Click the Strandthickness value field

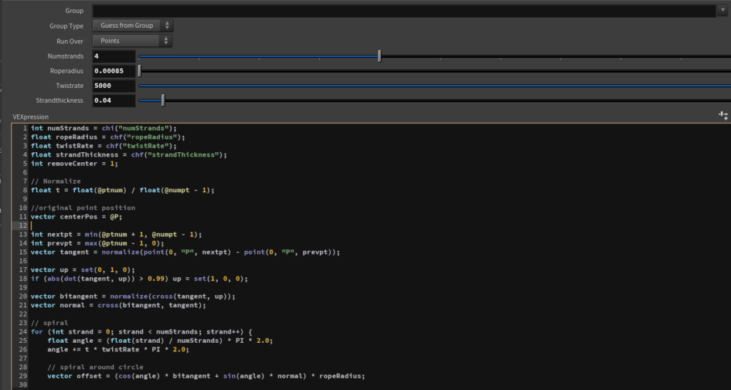113,101
